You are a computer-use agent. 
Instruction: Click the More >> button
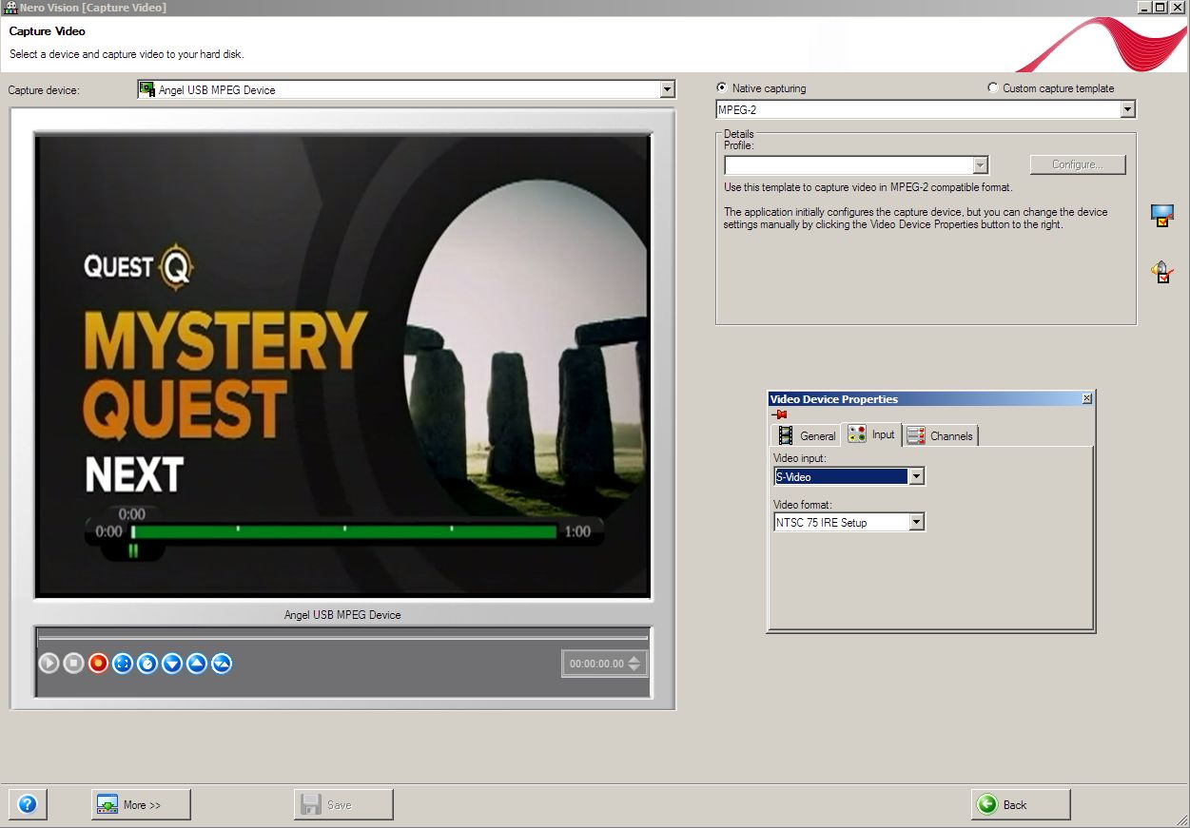[x=141, y=804]
